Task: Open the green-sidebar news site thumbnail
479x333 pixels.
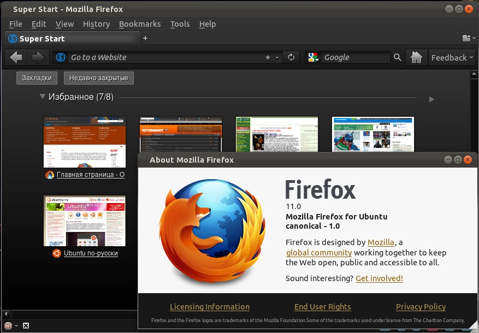Action: (277, 134)
